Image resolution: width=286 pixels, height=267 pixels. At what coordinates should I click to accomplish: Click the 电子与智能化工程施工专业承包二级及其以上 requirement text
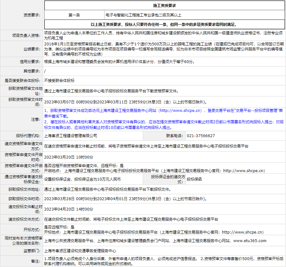tap(143, 15)
